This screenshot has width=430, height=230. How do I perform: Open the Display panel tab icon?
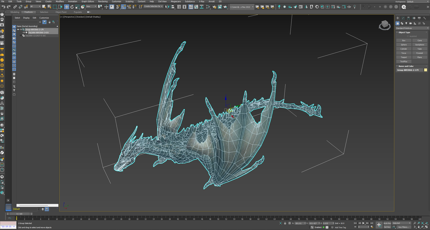(419, 18)
